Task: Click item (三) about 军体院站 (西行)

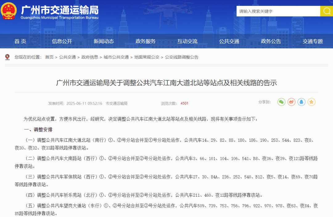Action: (166, 181)
